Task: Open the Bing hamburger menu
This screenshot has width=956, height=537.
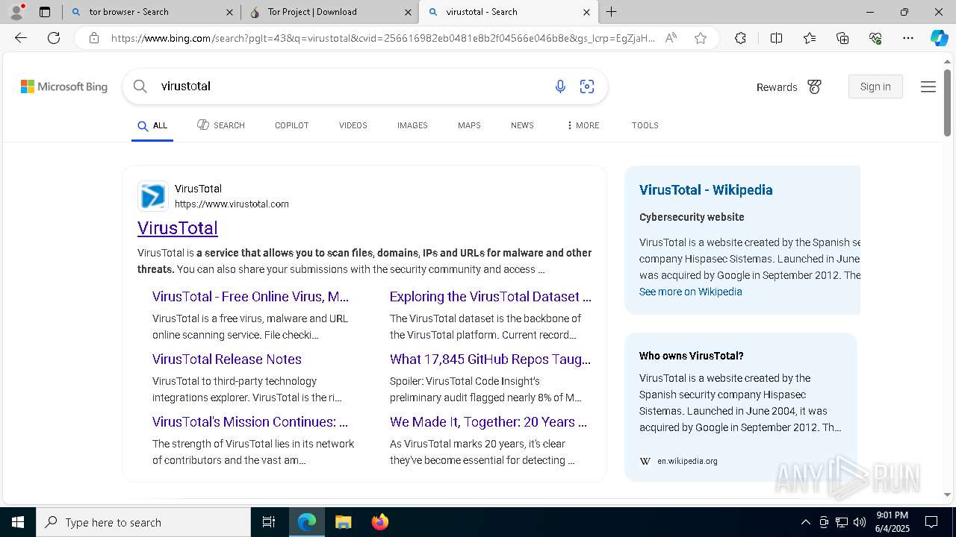Action: click(928, 87)
